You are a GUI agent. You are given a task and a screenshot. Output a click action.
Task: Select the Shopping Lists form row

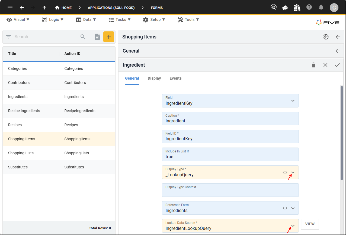[59, 153]
